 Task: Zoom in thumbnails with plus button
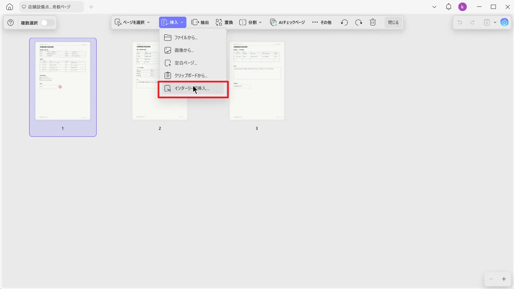(504, 279)
